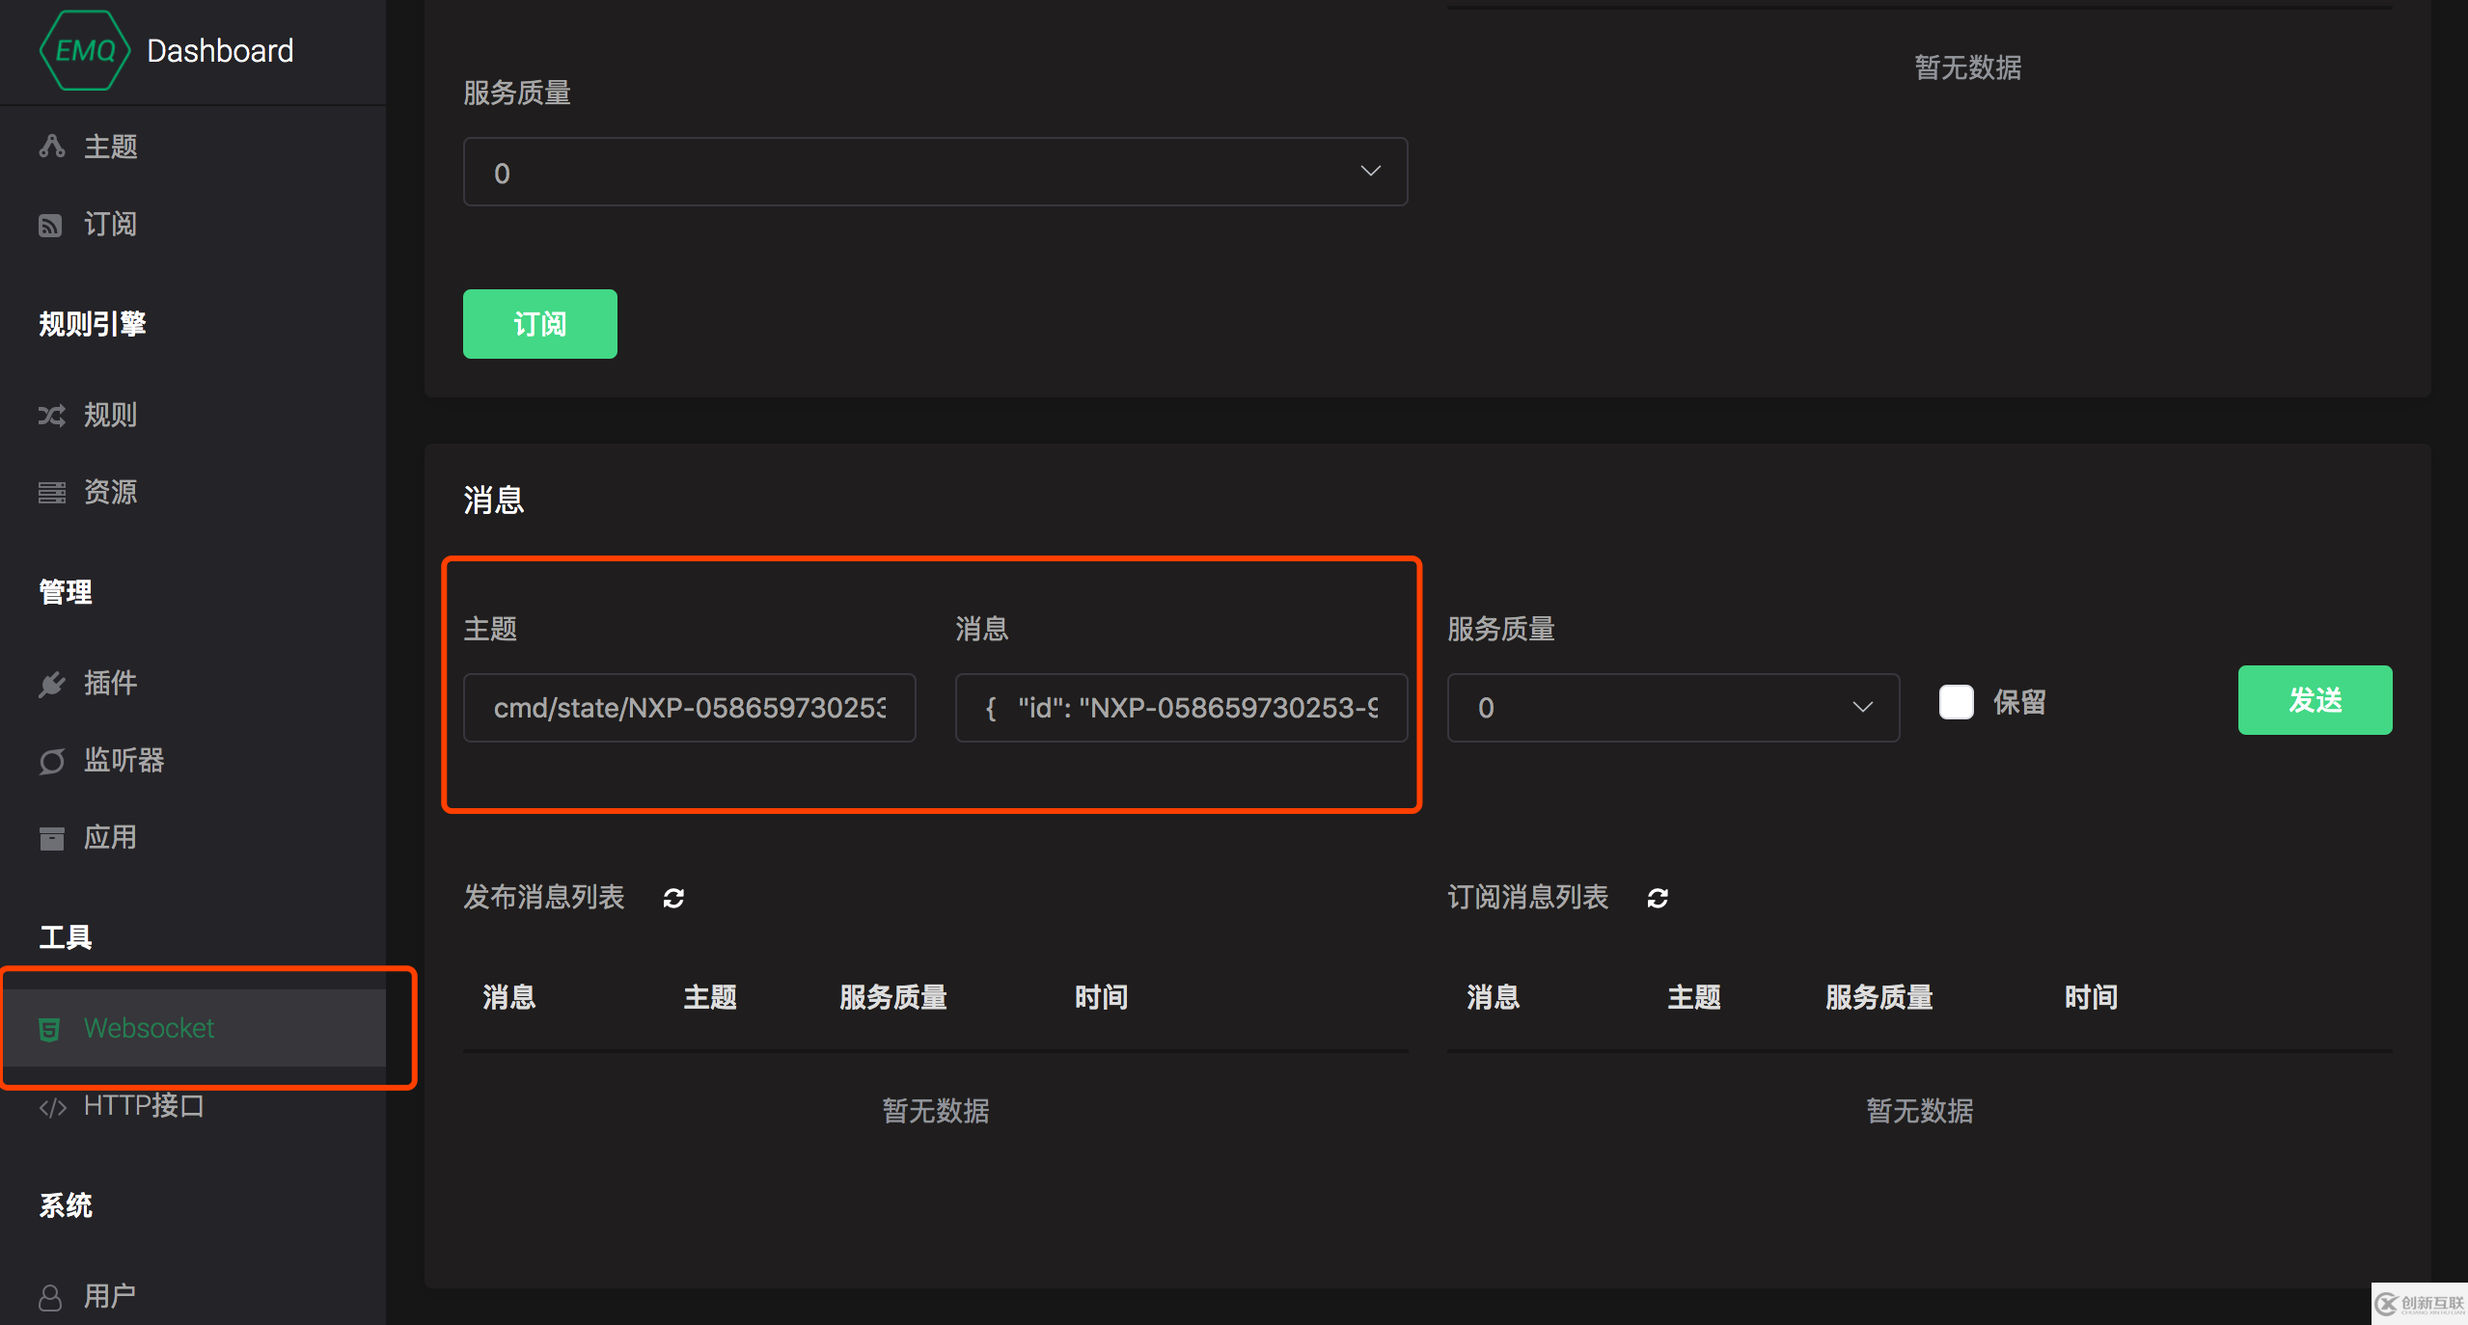This screenshot has height=1325, width=2468.
Task: Open the 插件 (Plugins) page
Action: 110,684
